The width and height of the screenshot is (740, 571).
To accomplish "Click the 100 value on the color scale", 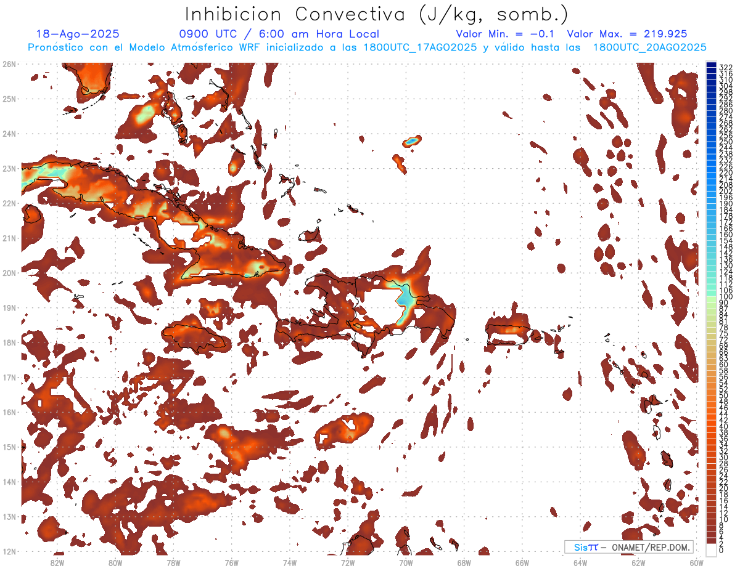I will [725, 297].
